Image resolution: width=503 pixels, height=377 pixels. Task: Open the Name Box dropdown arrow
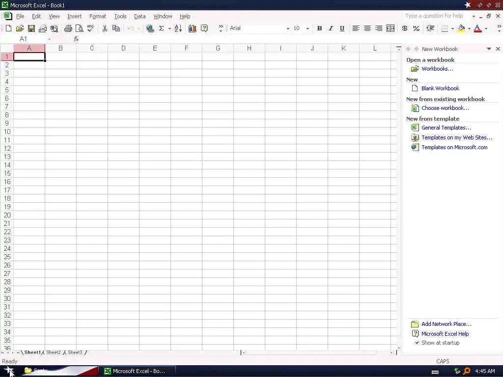point(49,39)
